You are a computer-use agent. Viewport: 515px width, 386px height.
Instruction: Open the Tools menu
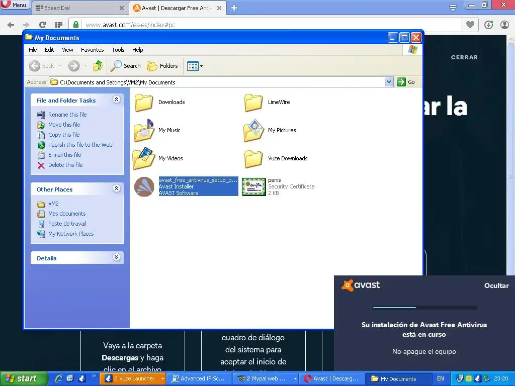(118, 50)
